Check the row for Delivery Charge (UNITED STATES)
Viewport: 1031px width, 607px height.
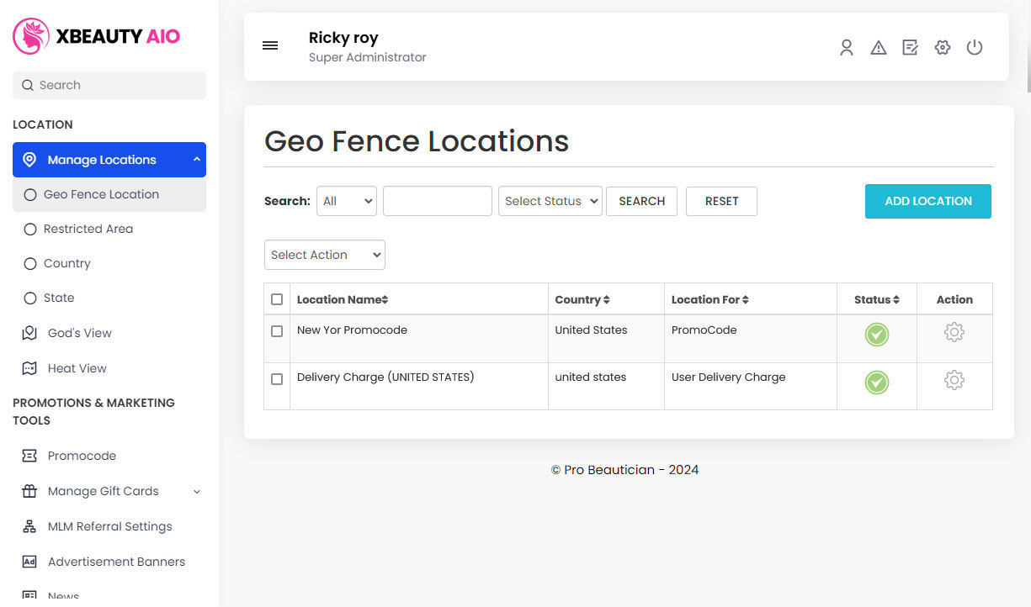point(276,378)
